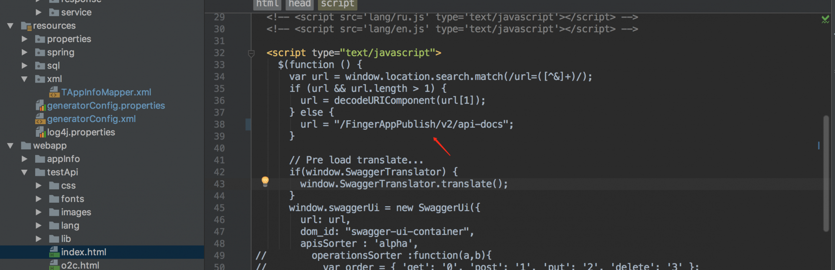835x270 pixels.
Task: Click "operationsSorter" on line 49
Action: 357,256
